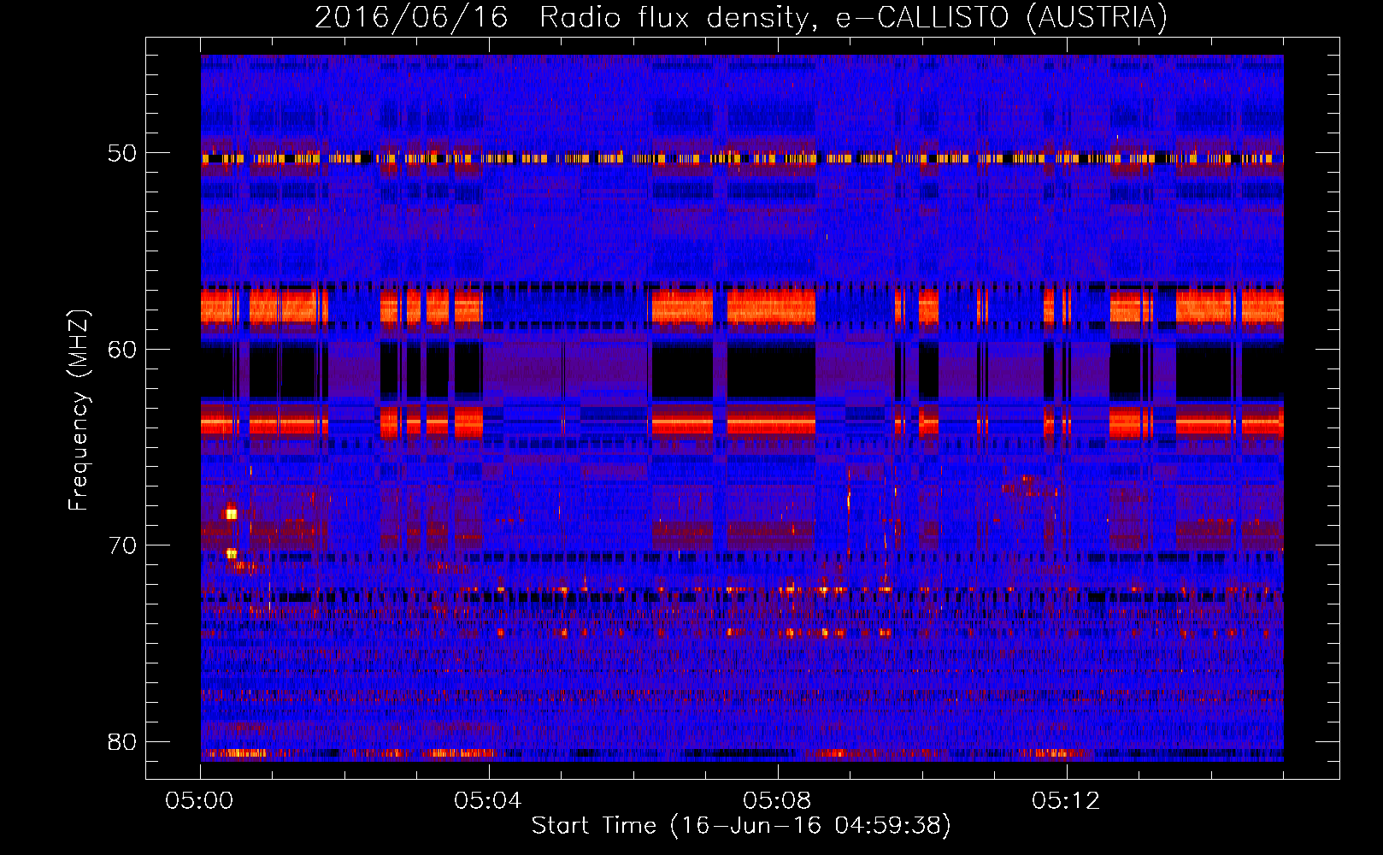Click the 60 frequency tick label
Image resolution: width=1383 pixels, height=855 pixels.
pos(121,350)
